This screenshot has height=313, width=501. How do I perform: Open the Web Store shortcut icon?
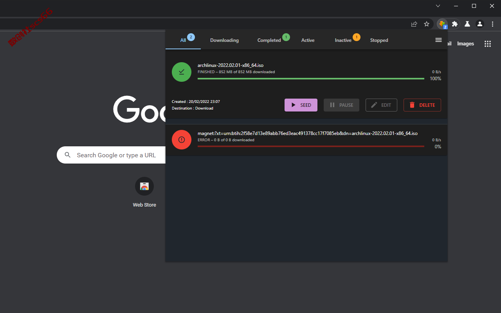click(x=144, y=186)
